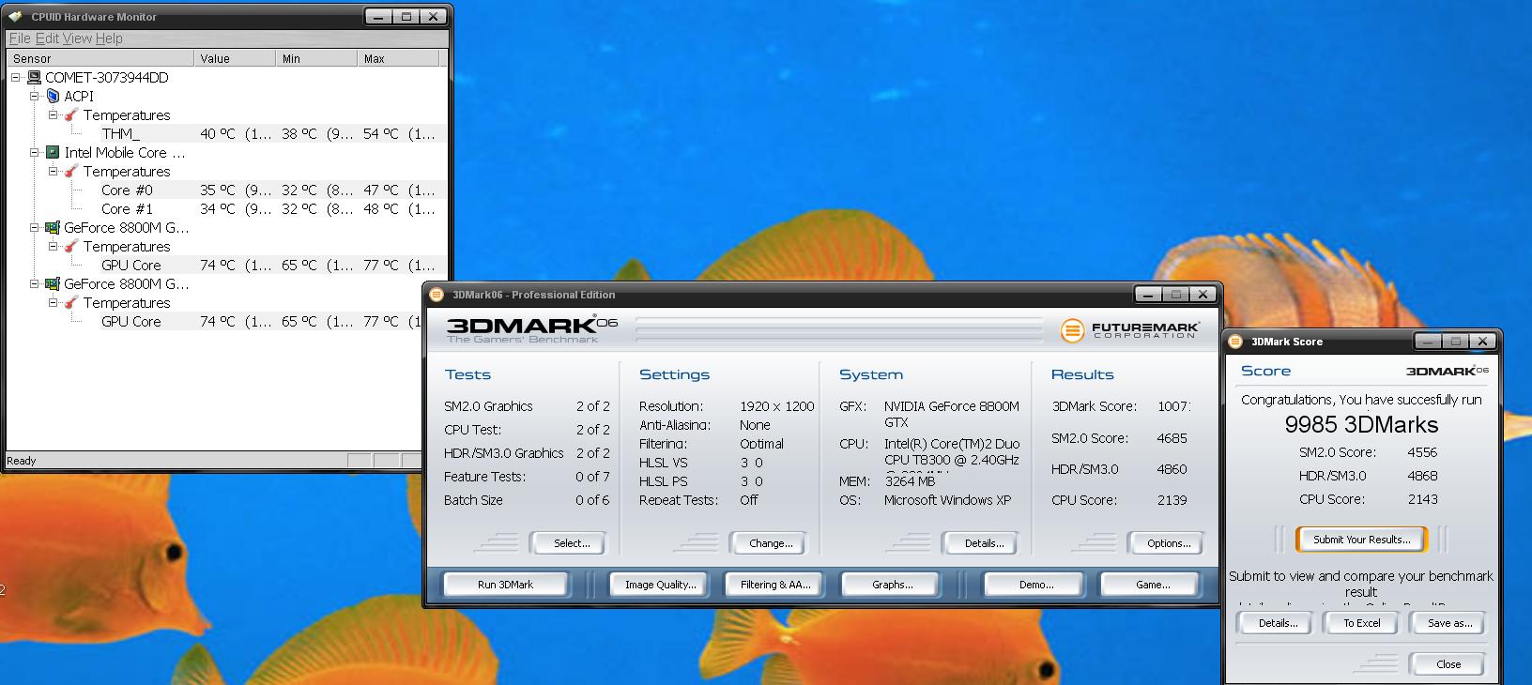Collapse the COMET-3073944DD root tree node
The height and width of the screenshot is (685, 1532).
(x=16, y=77)
